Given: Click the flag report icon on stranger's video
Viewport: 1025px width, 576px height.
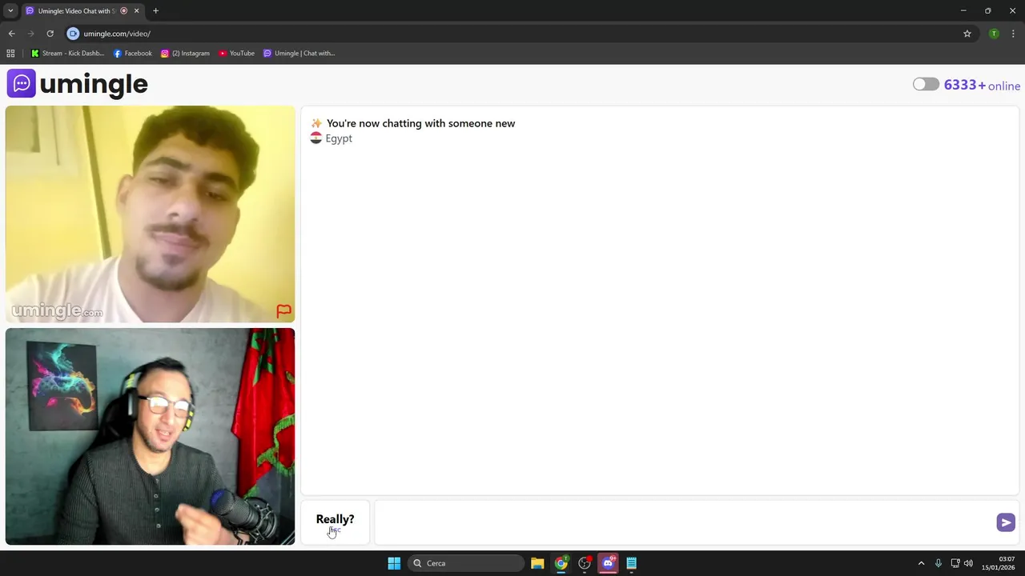Looking at the screenshot, I should (x=283, y=311).
